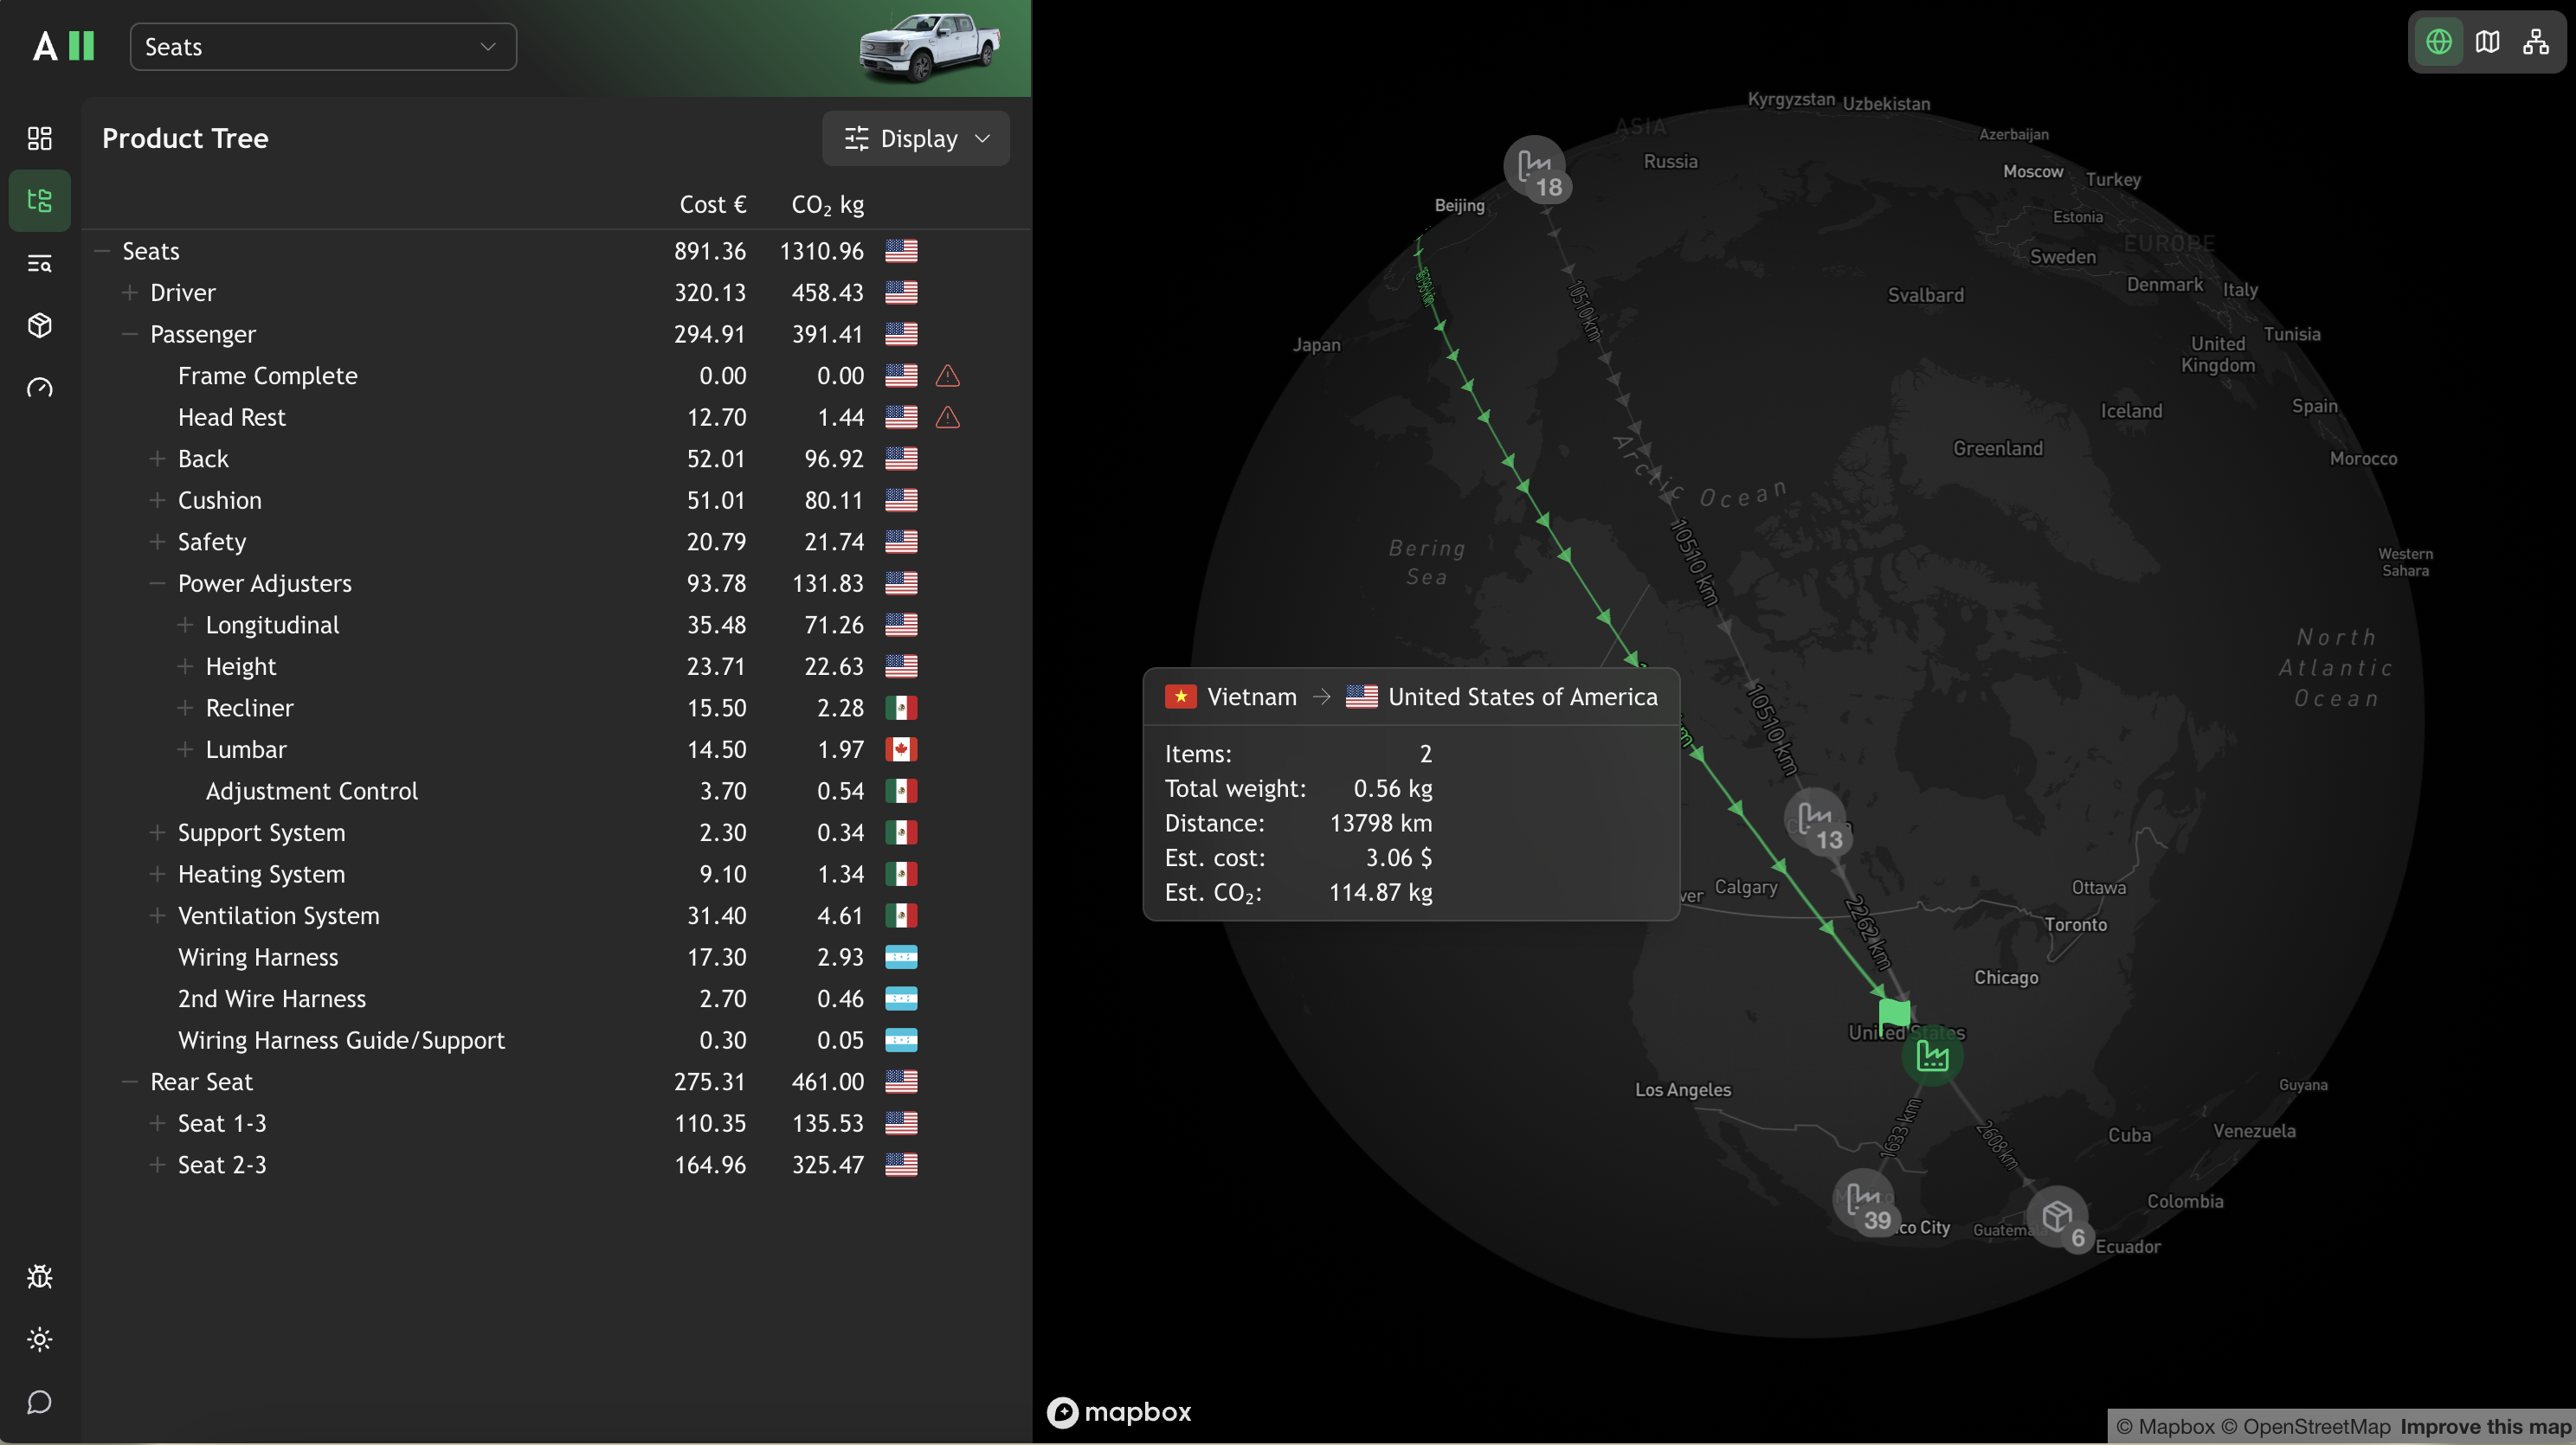The width and height of the screenshot is (2576, 1445).
Task: Open the Display options dropdown
Action: [x=915, y=139]
